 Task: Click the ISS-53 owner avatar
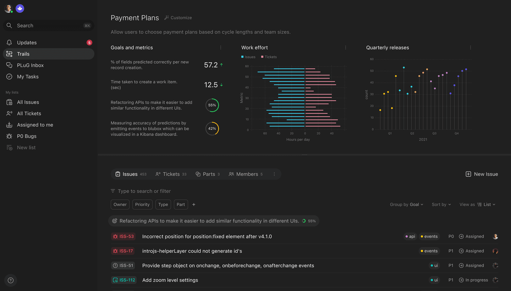tap(495, 236)
